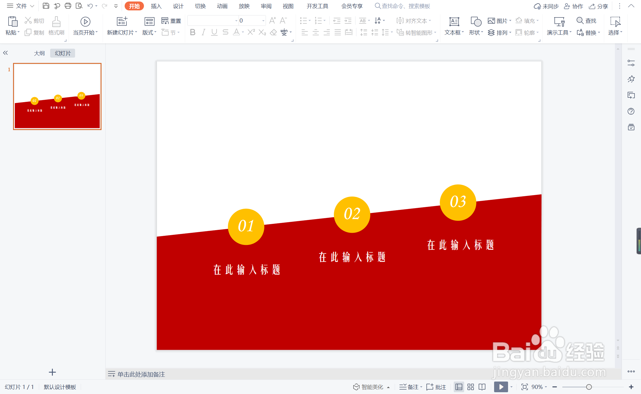641x394 pixels.
Task: Expand numbering list dropdown
Action: 325,20
